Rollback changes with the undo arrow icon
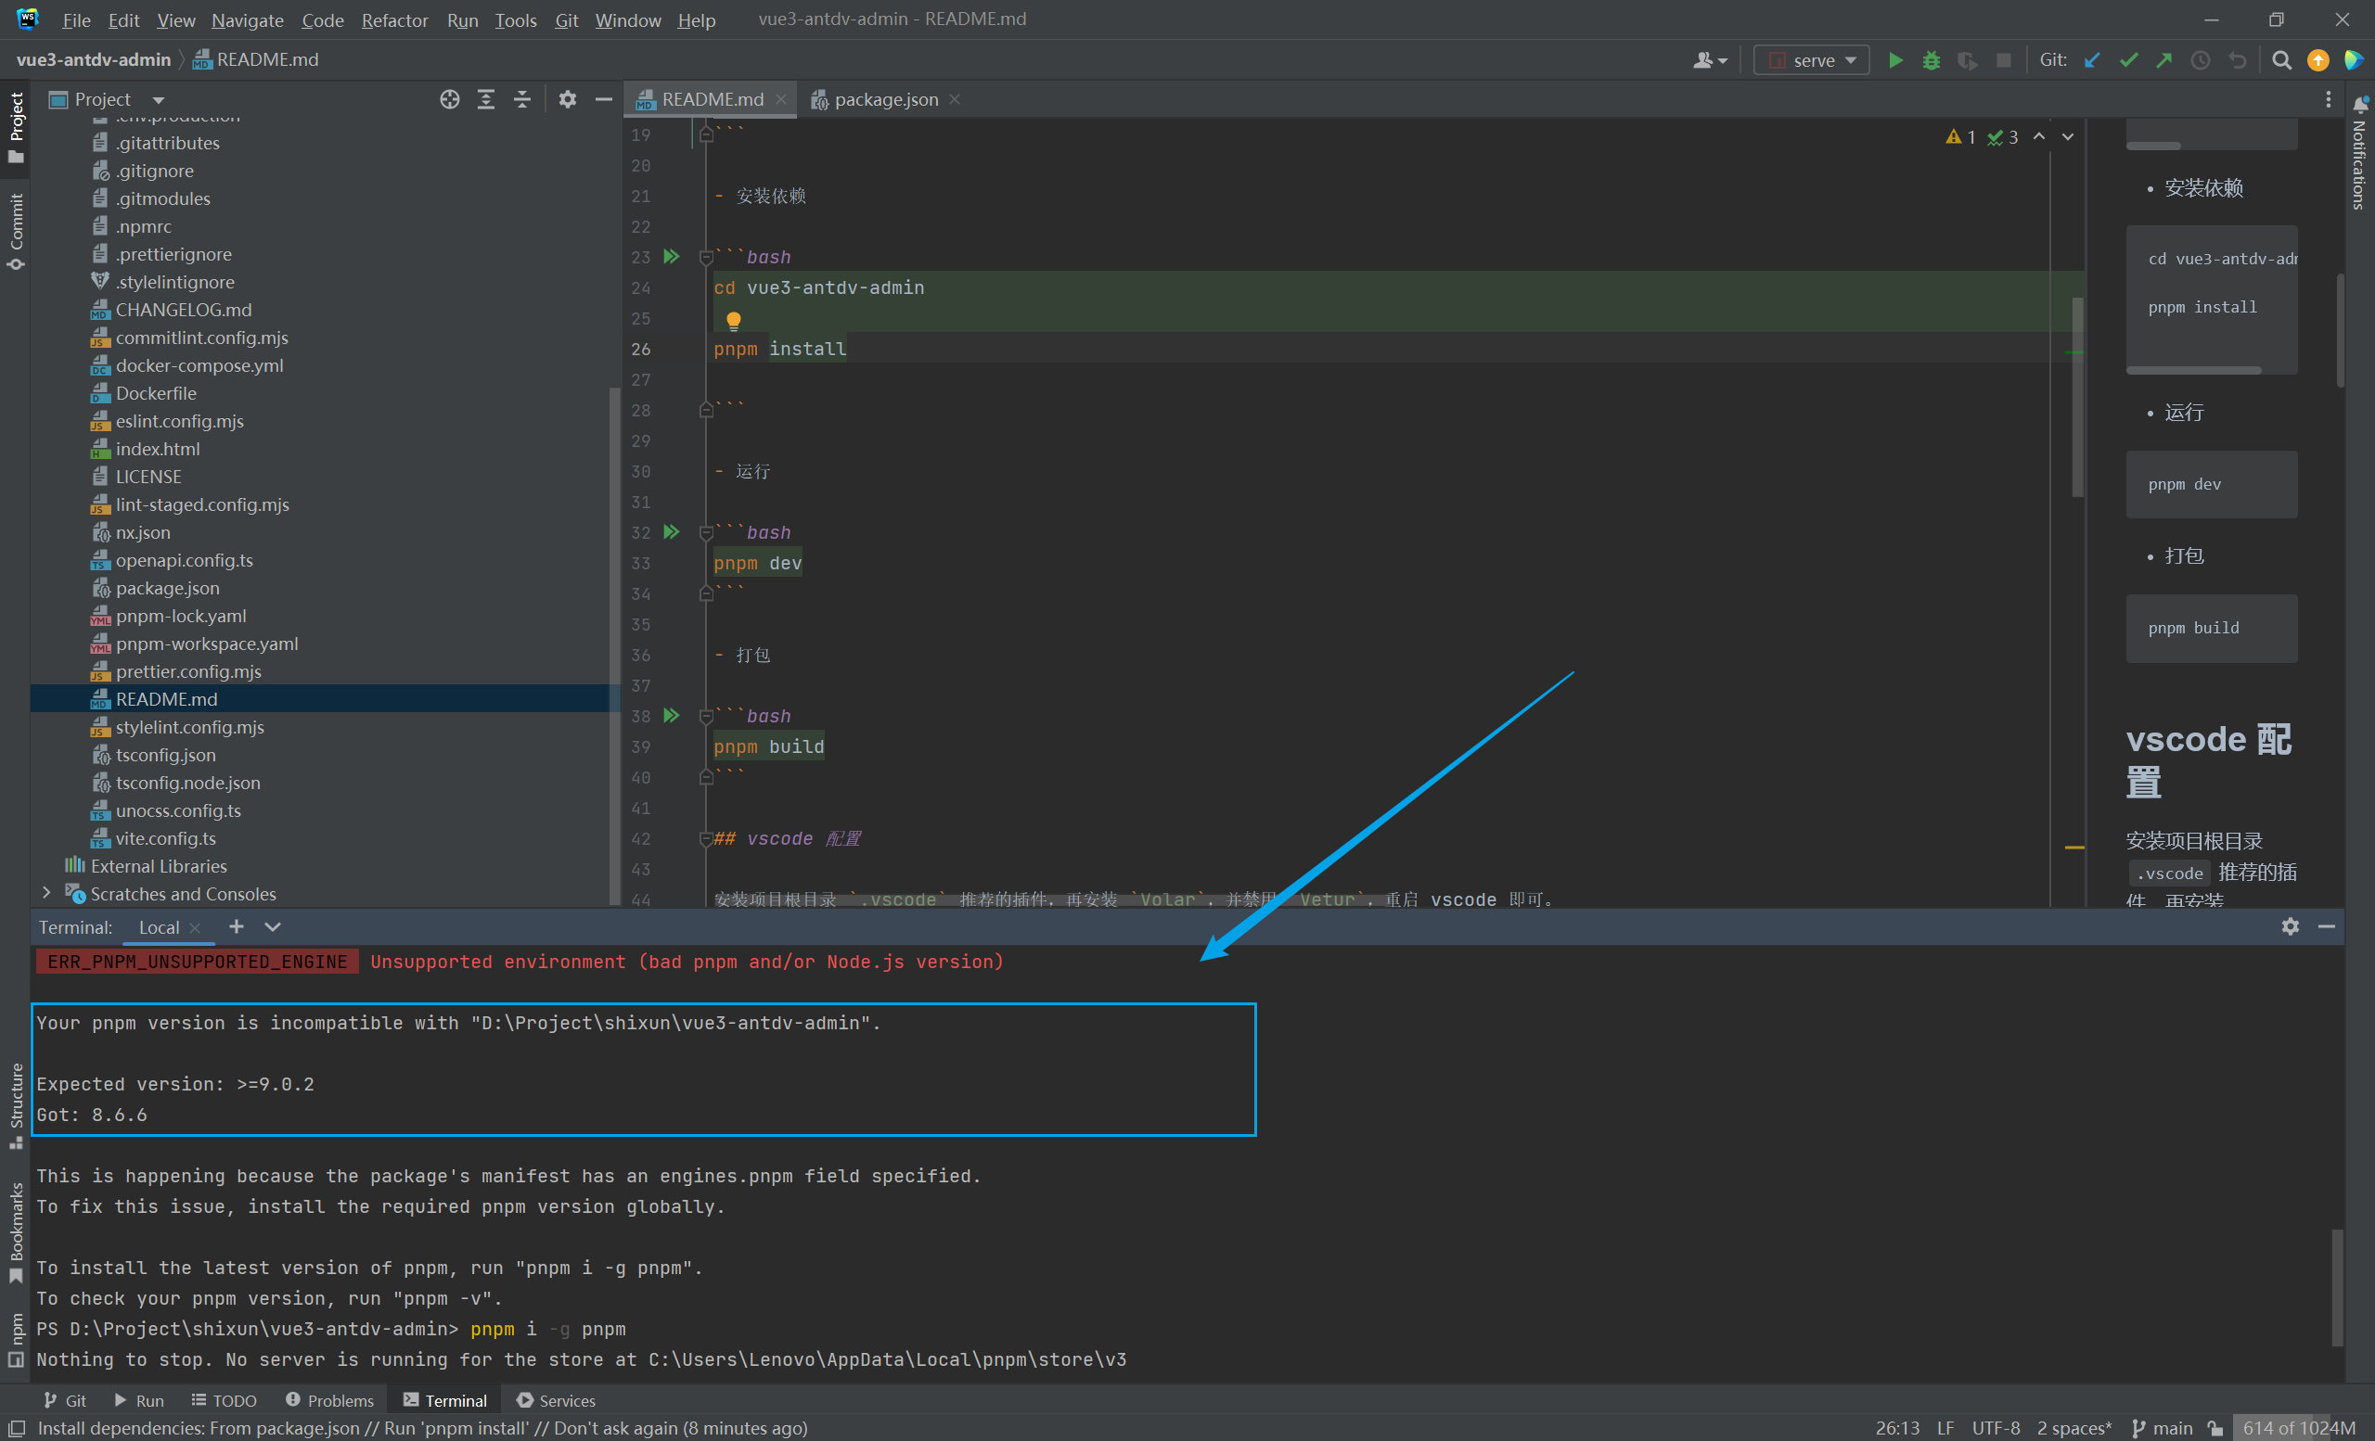 [x=2237, y=59]
